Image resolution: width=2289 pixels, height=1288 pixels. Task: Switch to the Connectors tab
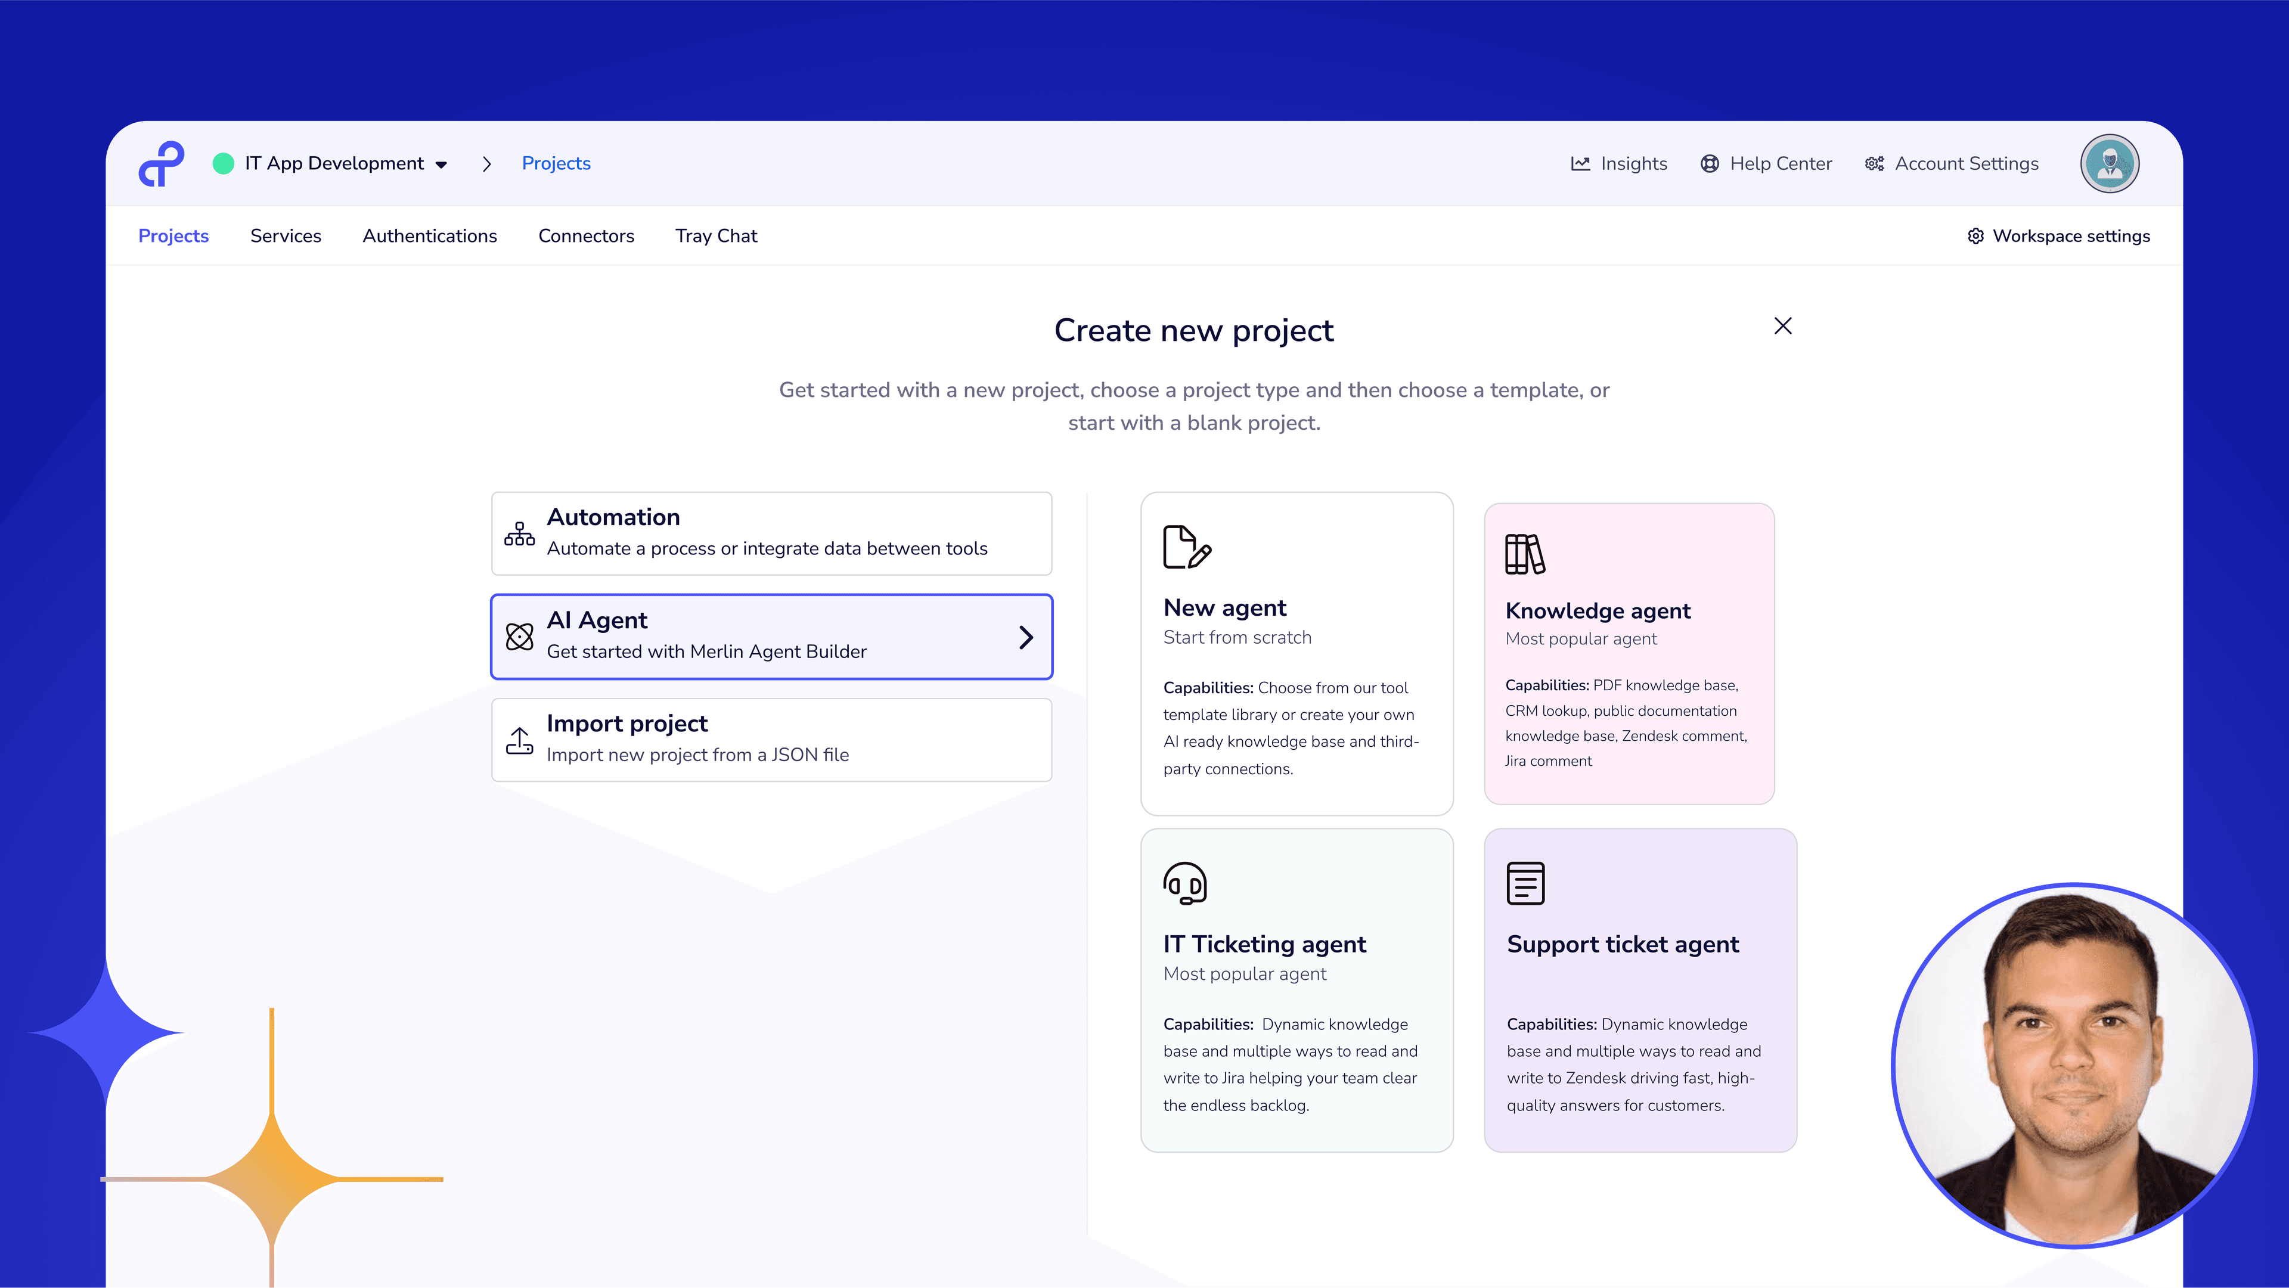[587, 236]
